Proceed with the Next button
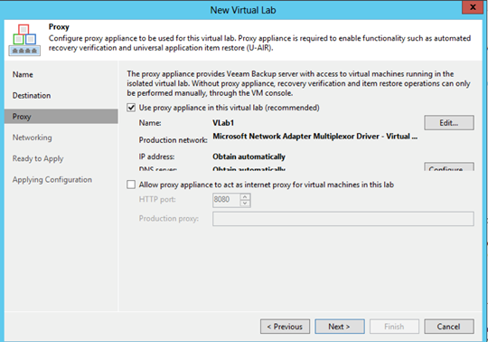This screenshot has width=488, height=342. 340,327
